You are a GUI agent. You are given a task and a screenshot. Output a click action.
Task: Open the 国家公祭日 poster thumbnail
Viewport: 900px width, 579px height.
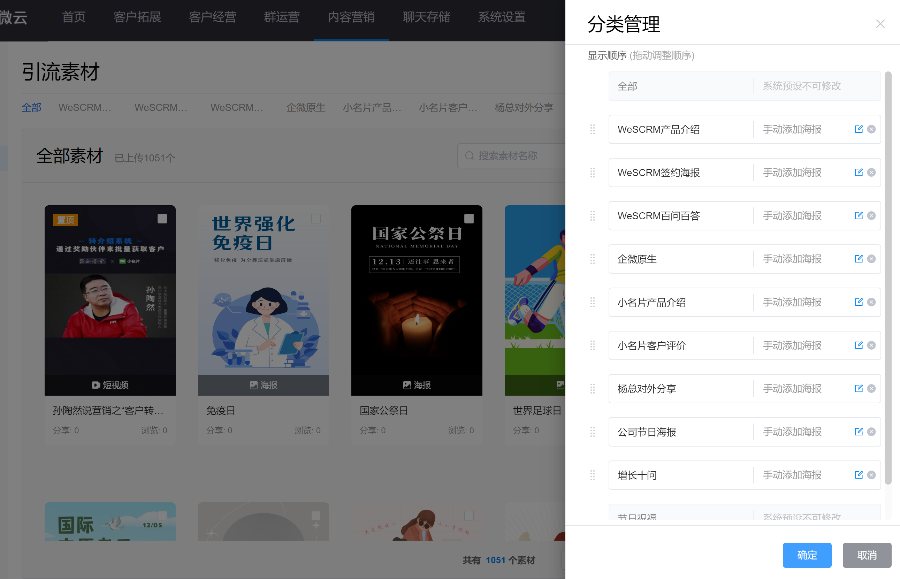(x=417, y=300)
